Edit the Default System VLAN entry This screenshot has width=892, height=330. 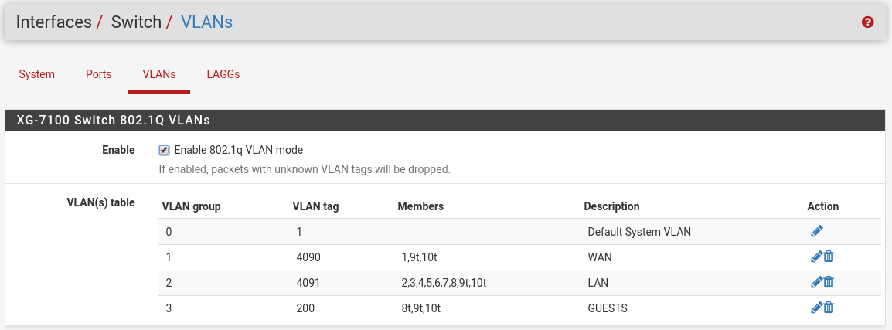pos(817,231)
